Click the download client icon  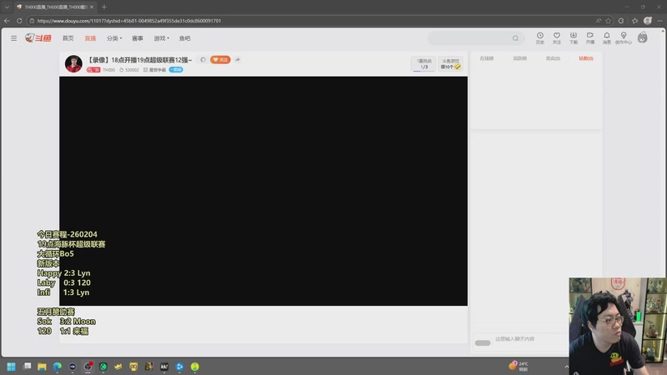click(x=574, y=37)
